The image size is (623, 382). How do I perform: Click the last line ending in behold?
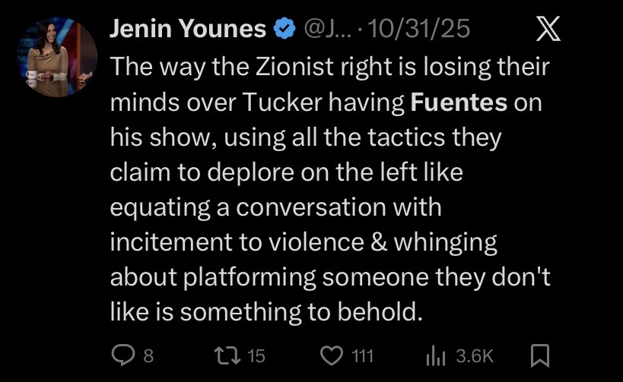[x=265, y=312]
